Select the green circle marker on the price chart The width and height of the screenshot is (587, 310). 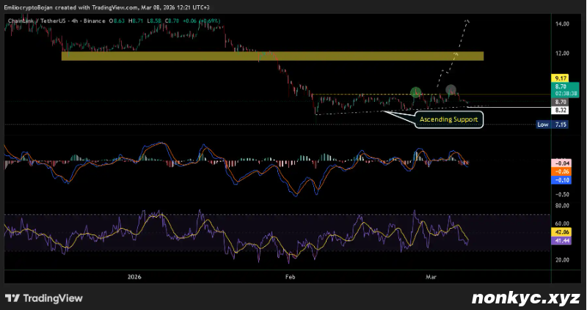pos(415,92)
